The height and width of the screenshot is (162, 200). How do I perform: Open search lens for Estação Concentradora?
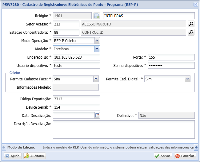(x=191, y=32)
